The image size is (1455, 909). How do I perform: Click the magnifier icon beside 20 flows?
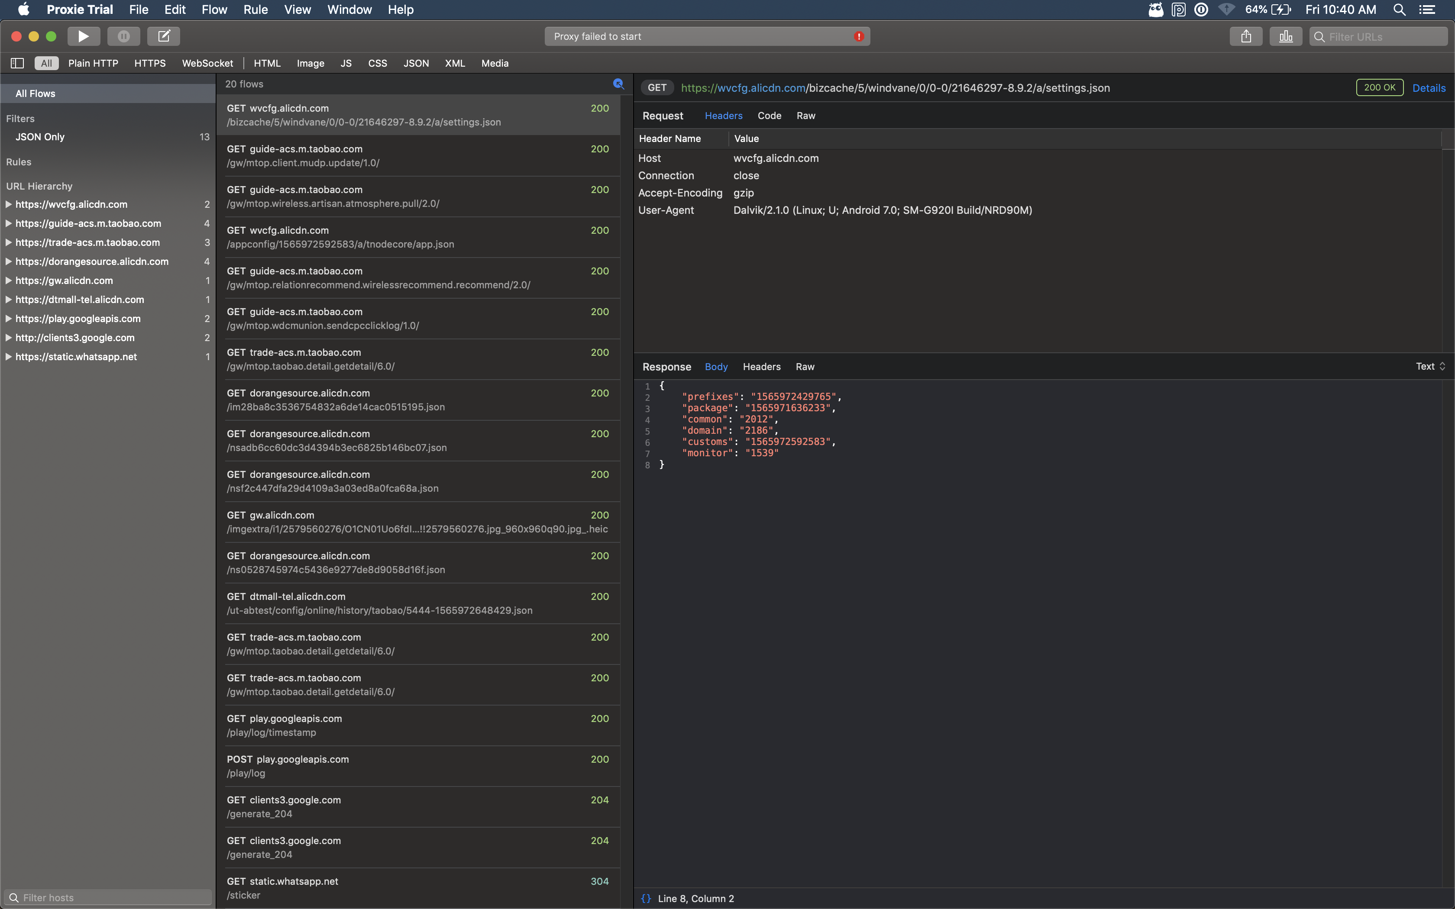point(618,84)
